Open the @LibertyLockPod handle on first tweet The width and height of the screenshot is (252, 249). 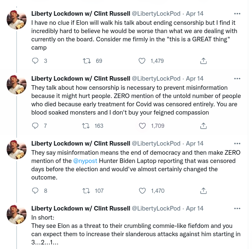pos(156,14)
